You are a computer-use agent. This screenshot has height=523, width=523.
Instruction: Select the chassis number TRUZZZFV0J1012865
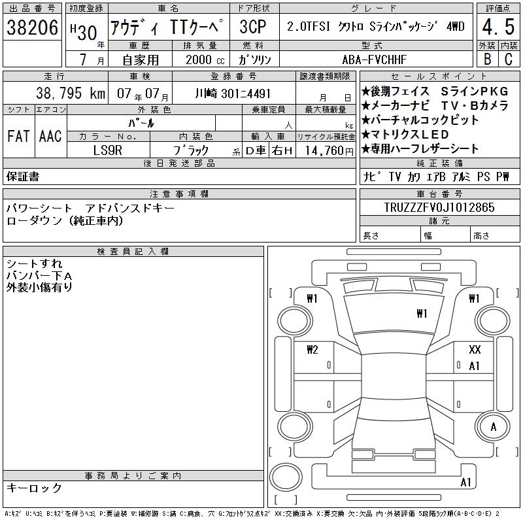click(439, 207)
